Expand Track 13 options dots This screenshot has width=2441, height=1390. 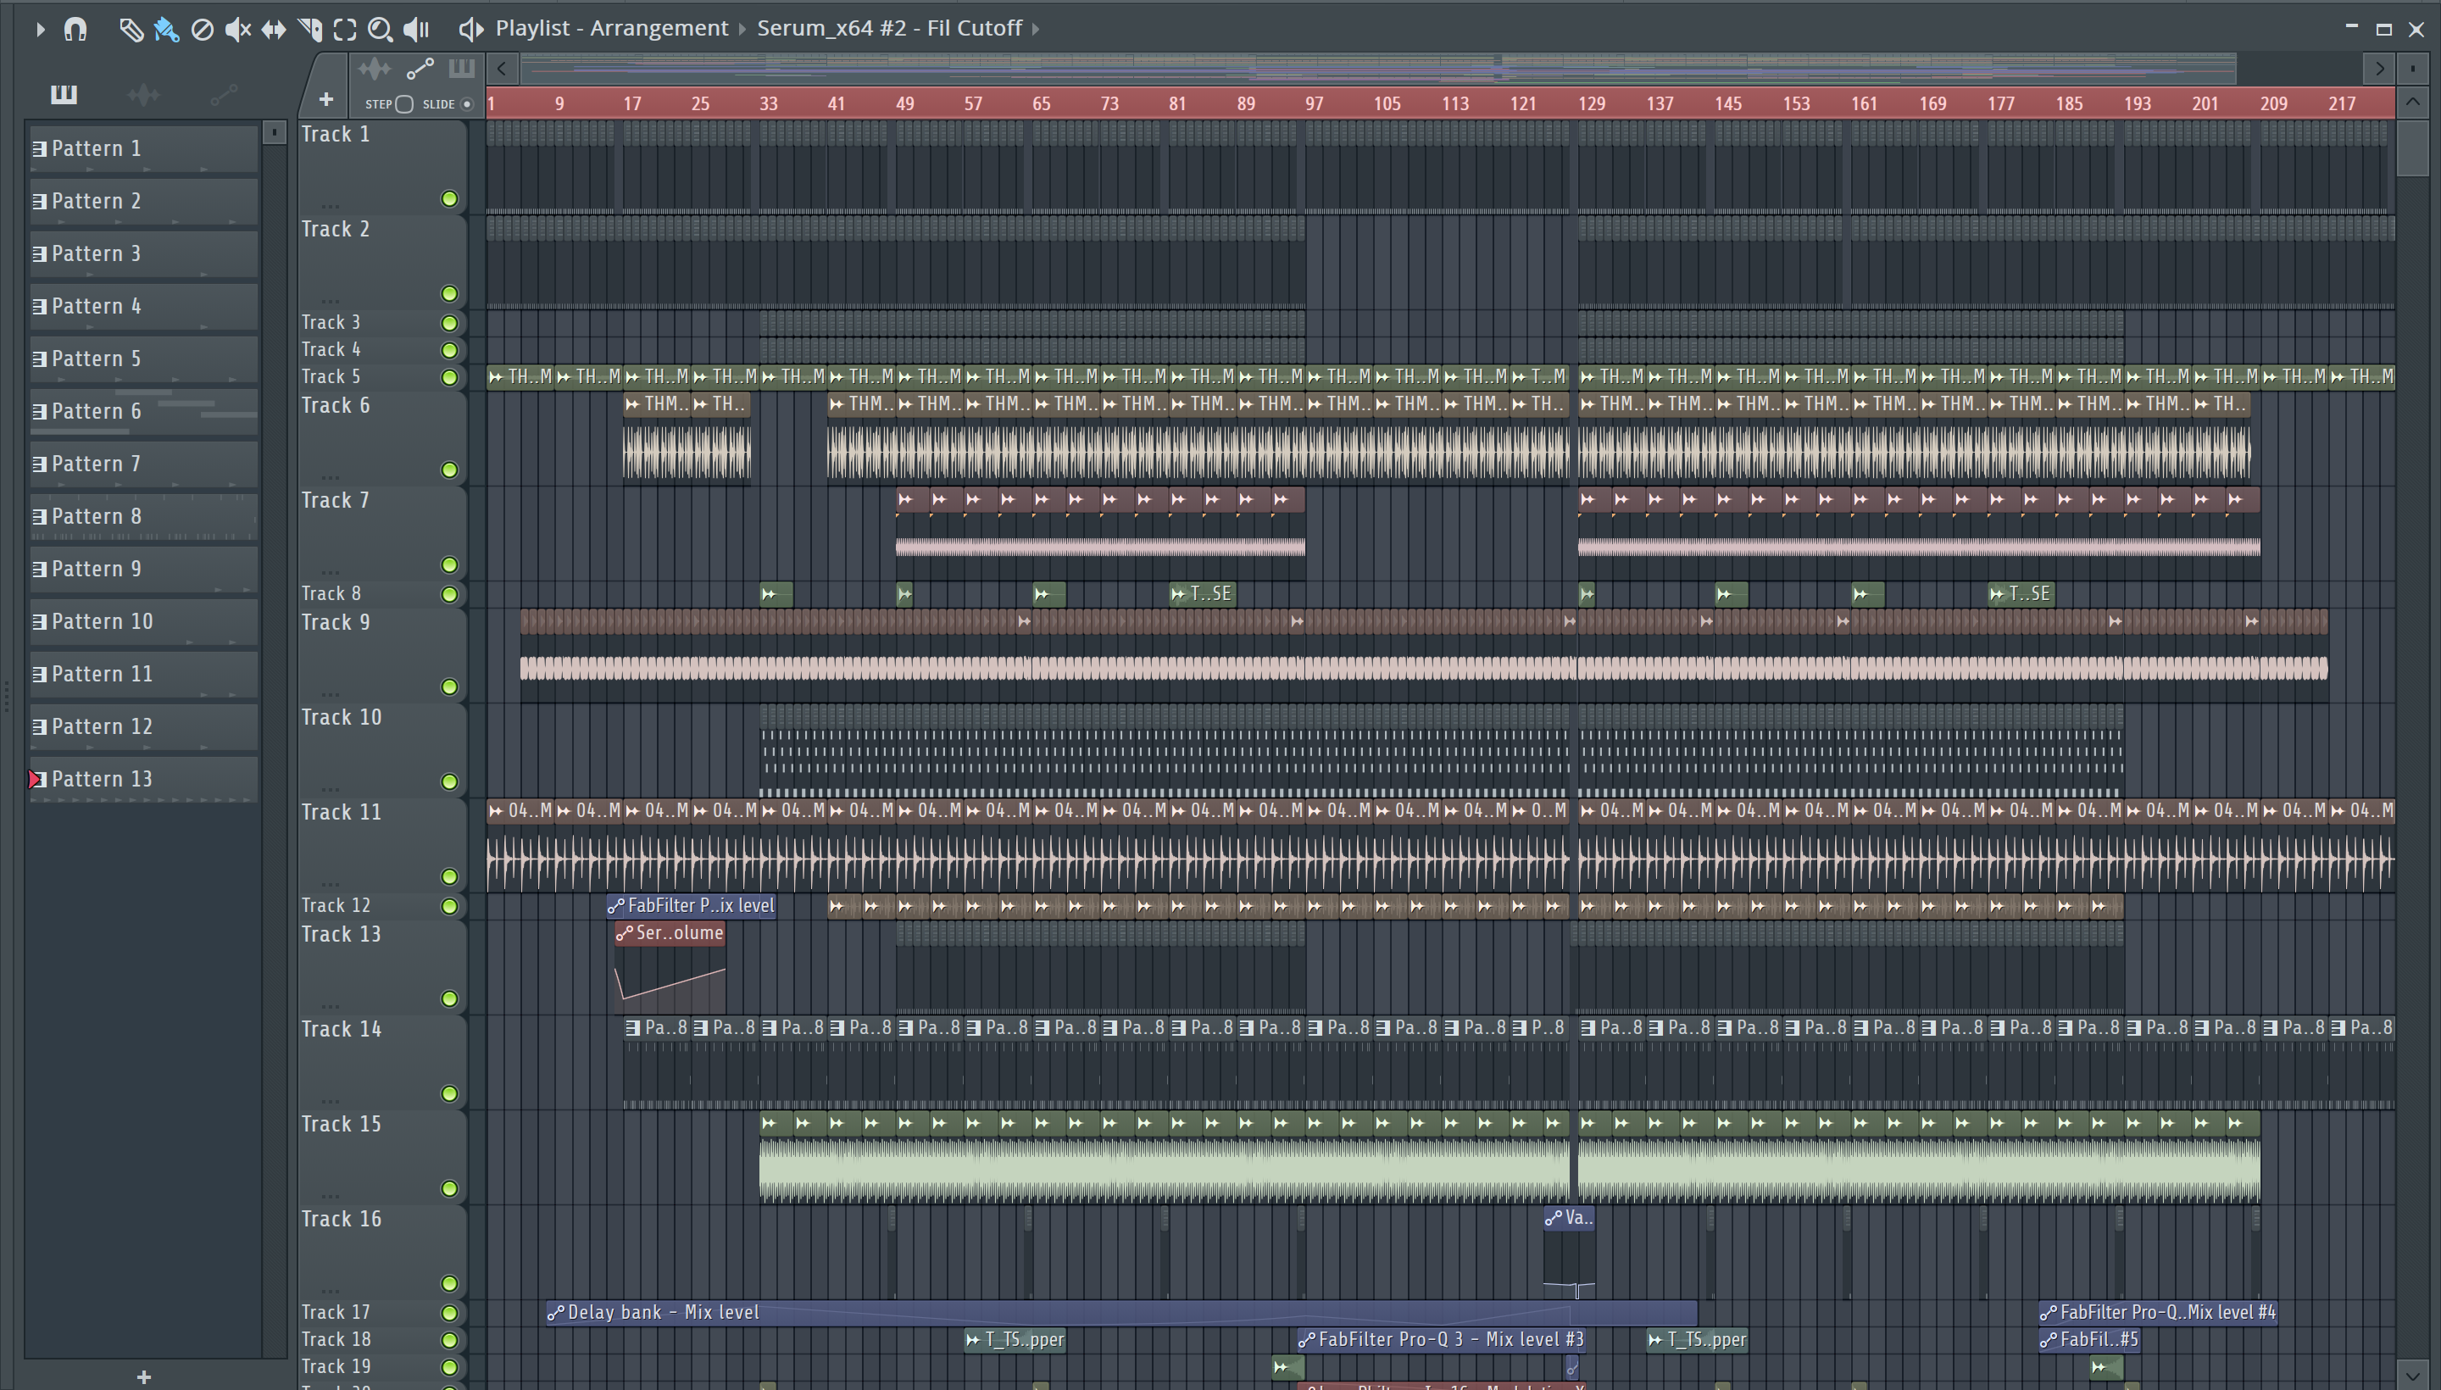click(x=331, y=1005)
